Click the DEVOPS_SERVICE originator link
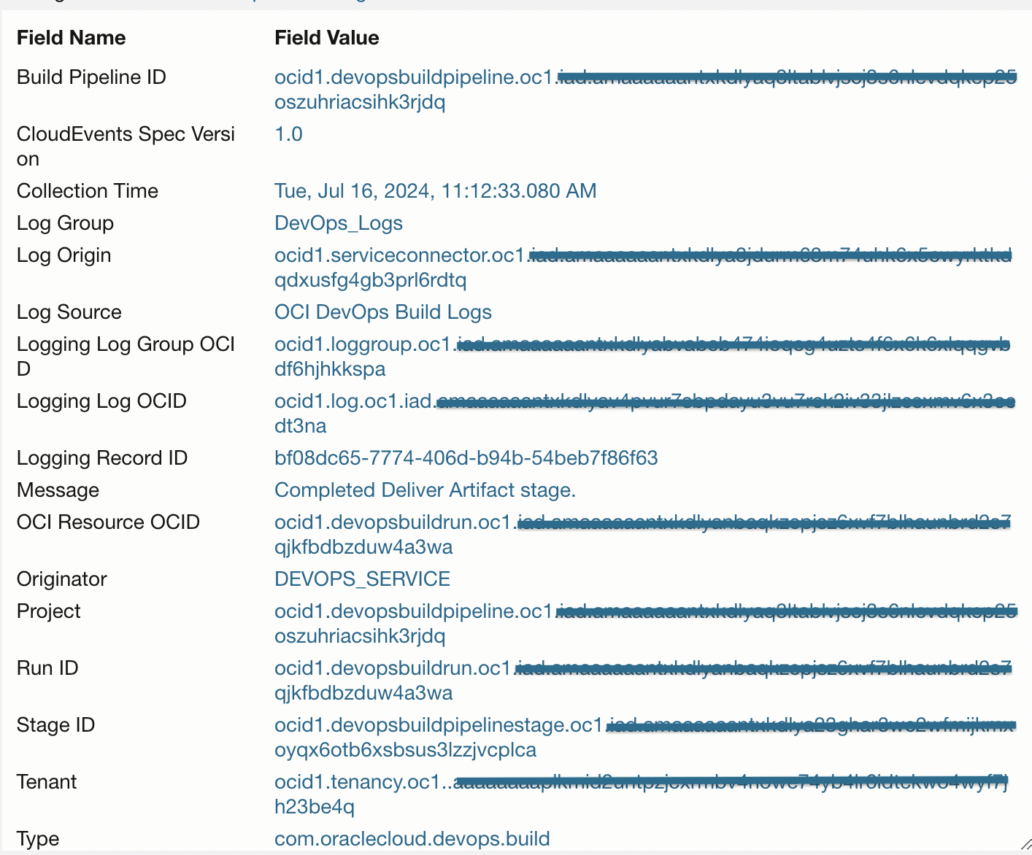Screen dimensions: 1032x855 click(x=362, y=579)
